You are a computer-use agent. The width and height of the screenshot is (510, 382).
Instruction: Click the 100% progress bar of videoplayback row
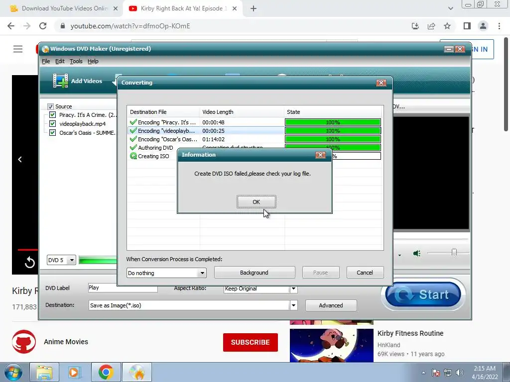[333, 131]
